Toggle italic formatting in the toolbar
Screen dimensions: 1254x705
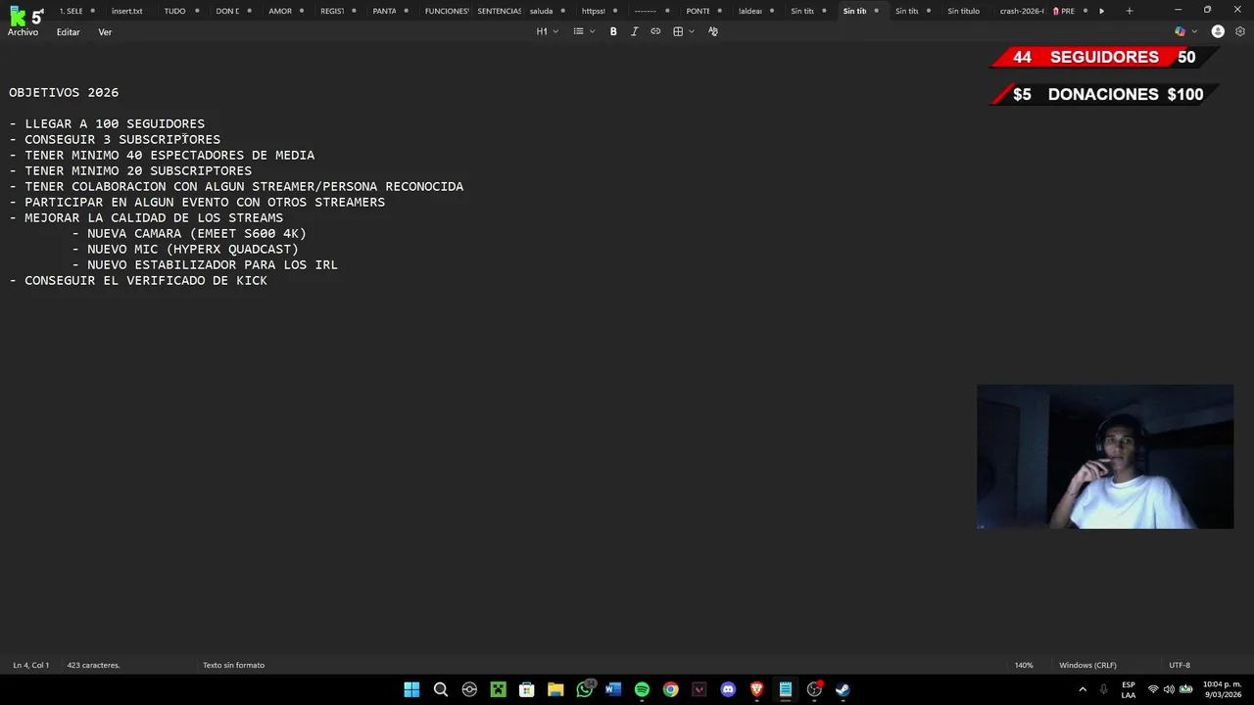click(x=634, y=31)
